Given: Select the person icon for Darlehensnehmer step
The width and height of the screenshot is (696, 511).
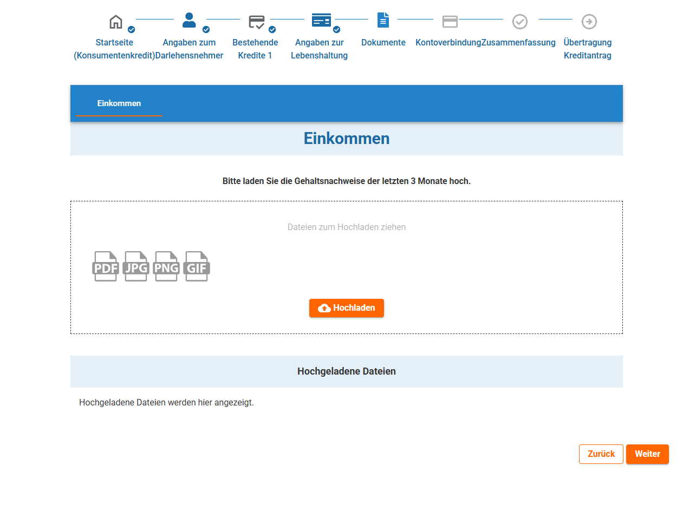Looking at the screenshot, I should coord(189,21).
